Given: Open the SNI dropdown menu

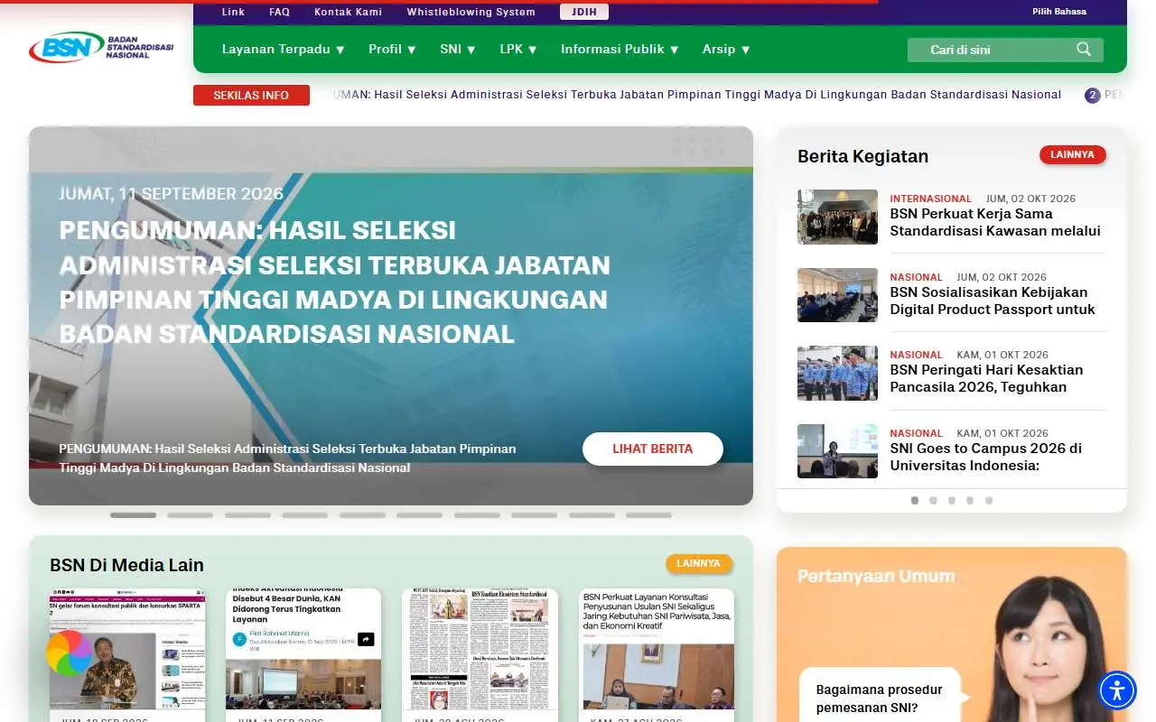Looking at the screenshot, I should 458,50.
